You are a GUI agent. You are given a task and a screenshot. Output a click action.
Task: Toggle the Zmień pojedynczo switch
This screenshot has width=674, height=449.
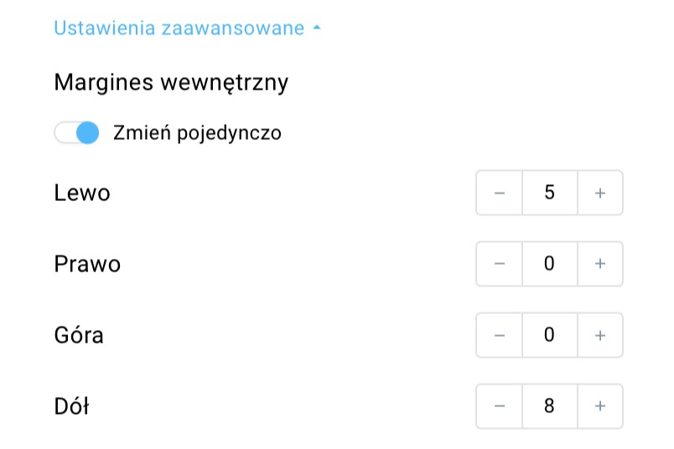point(76,132)
